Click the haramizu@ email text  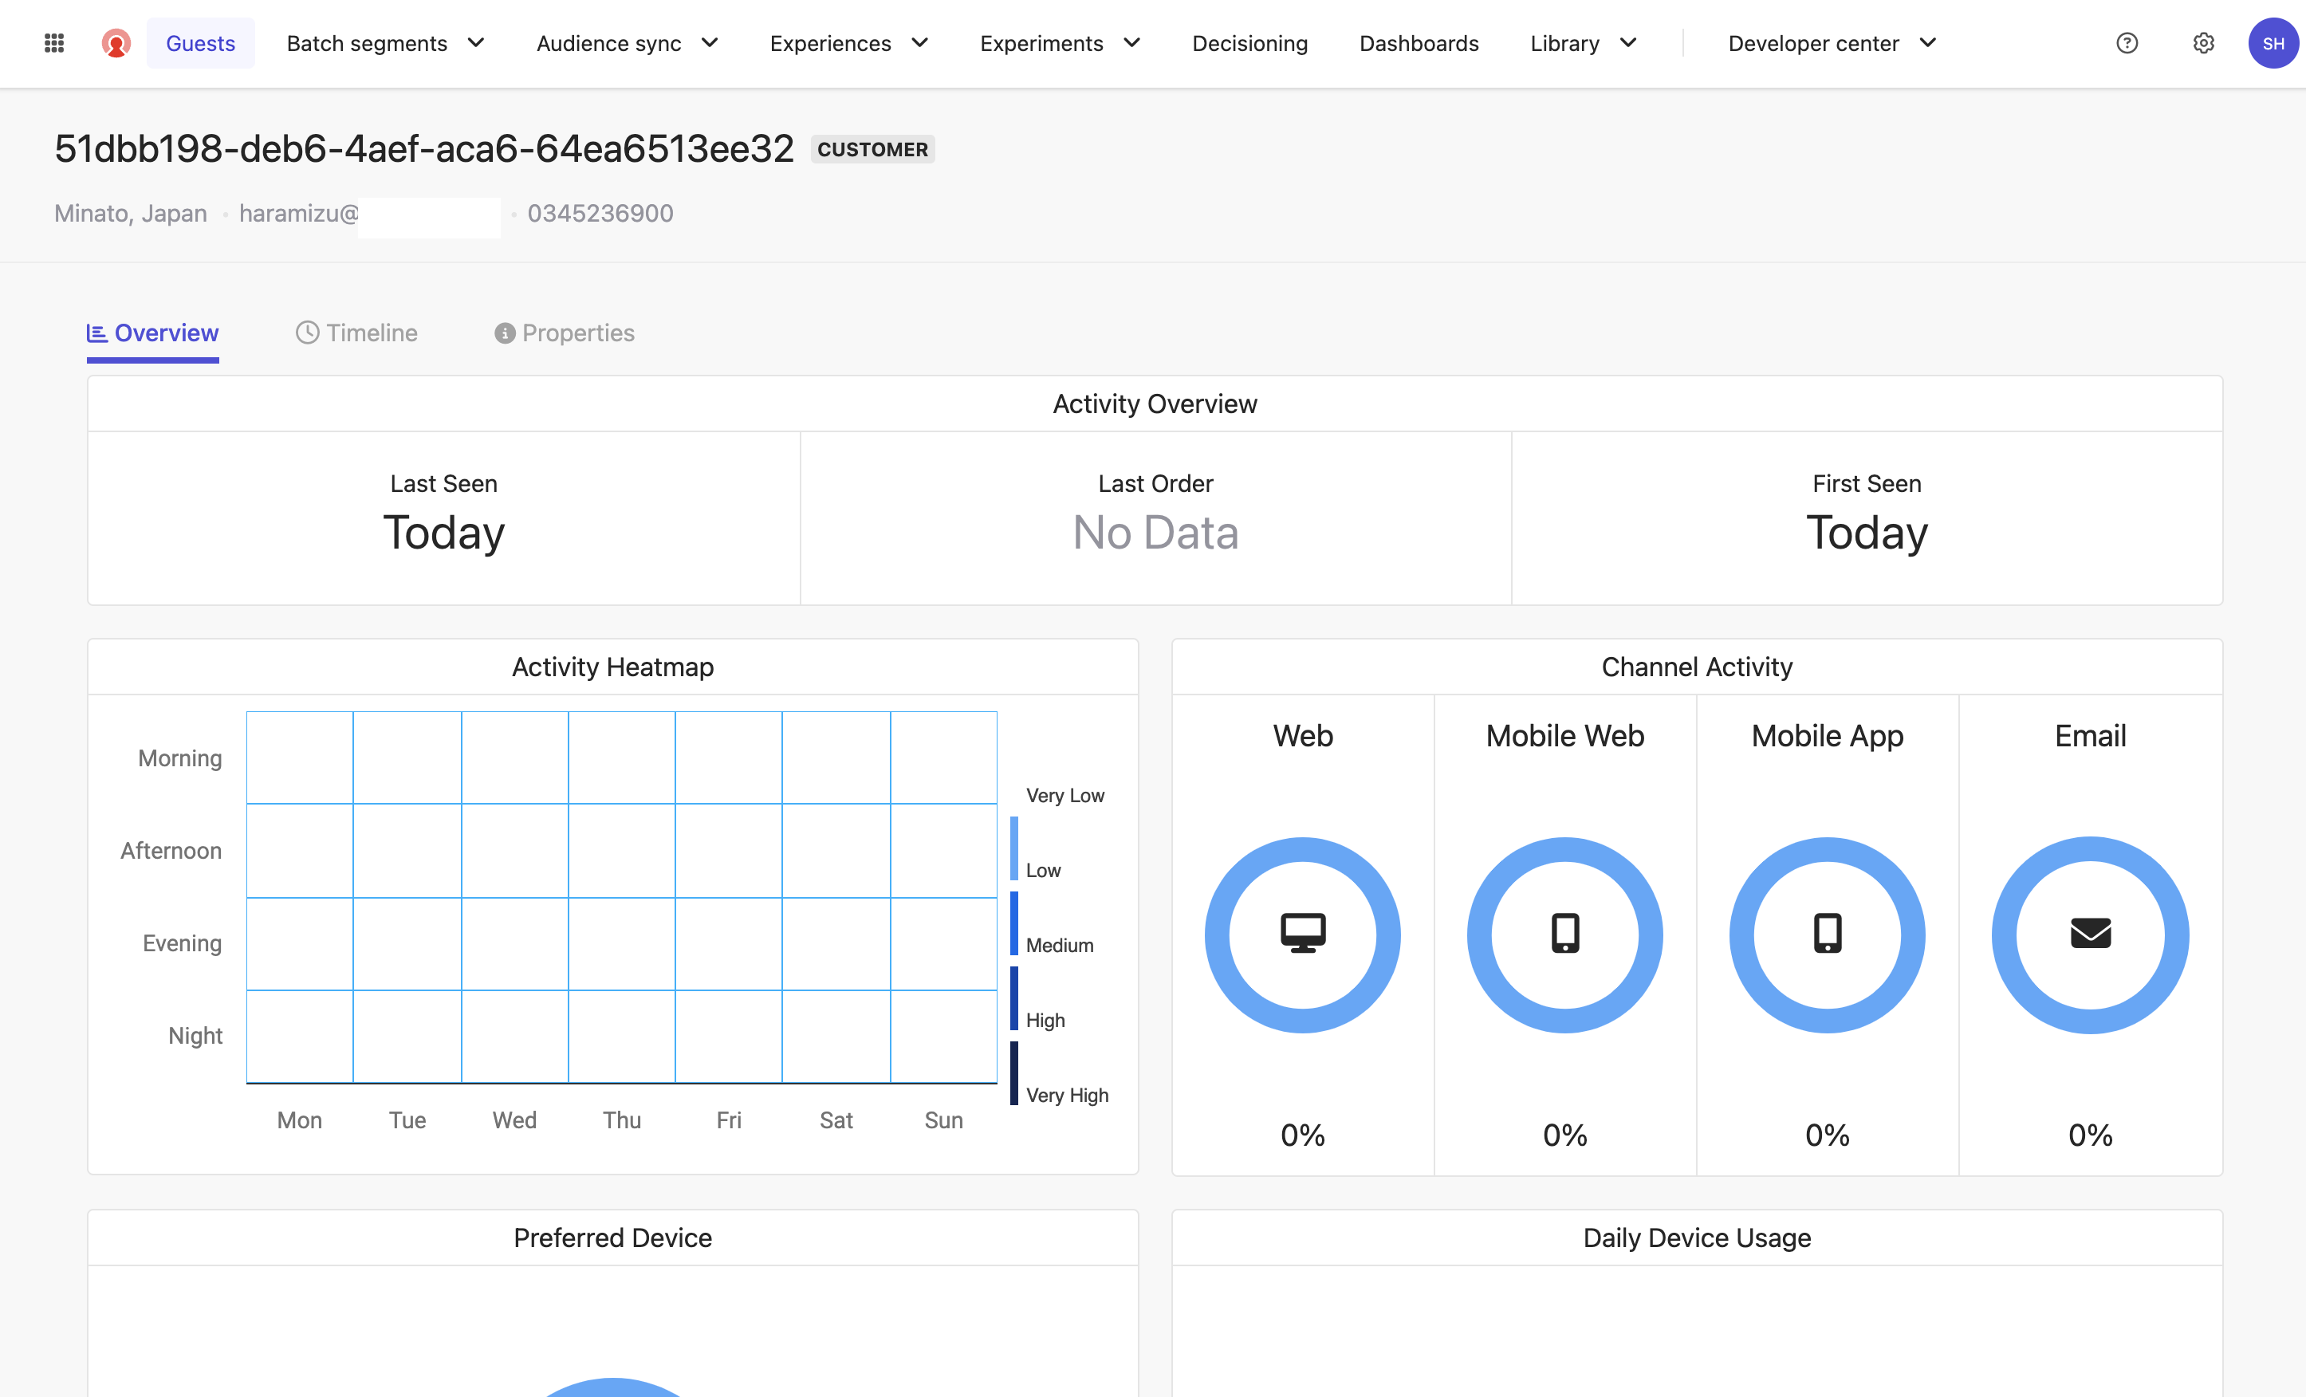[298, 214]
